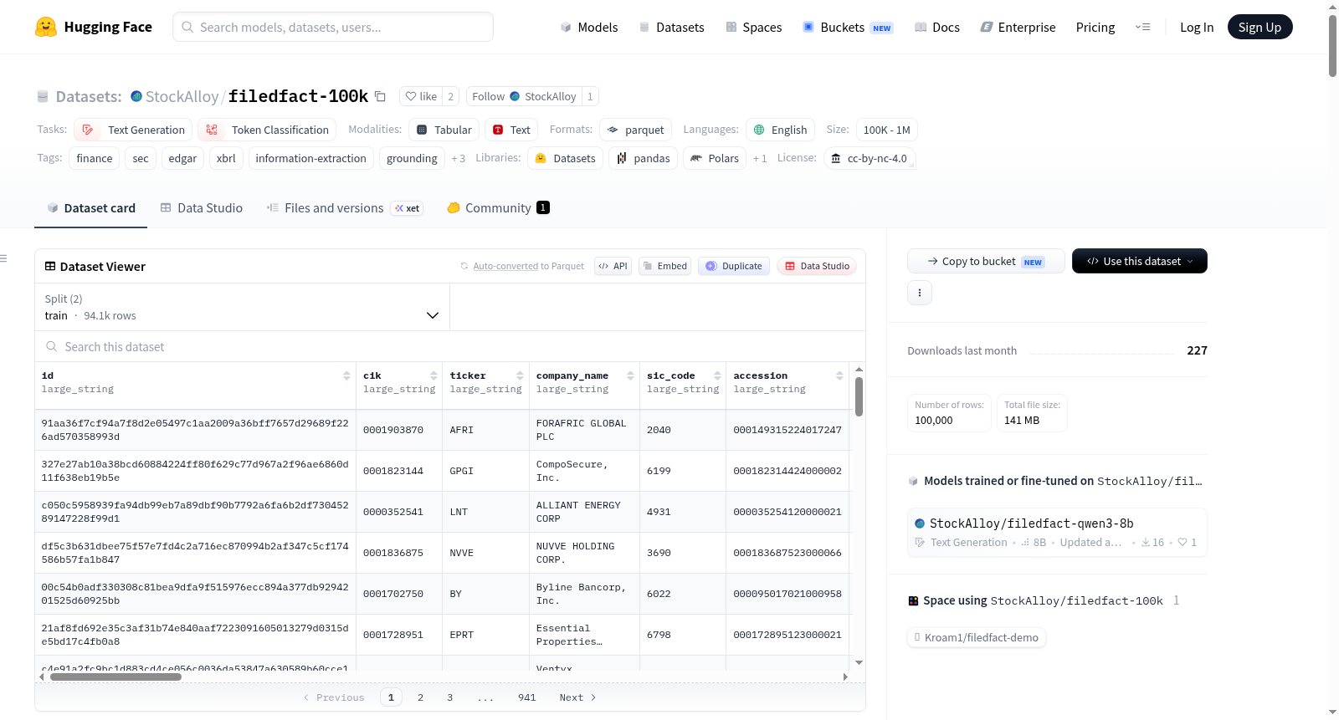Click the Sign Up button
Image resolution: width=1339 pixels, height=720 pixels.
tap(1259, 27)
